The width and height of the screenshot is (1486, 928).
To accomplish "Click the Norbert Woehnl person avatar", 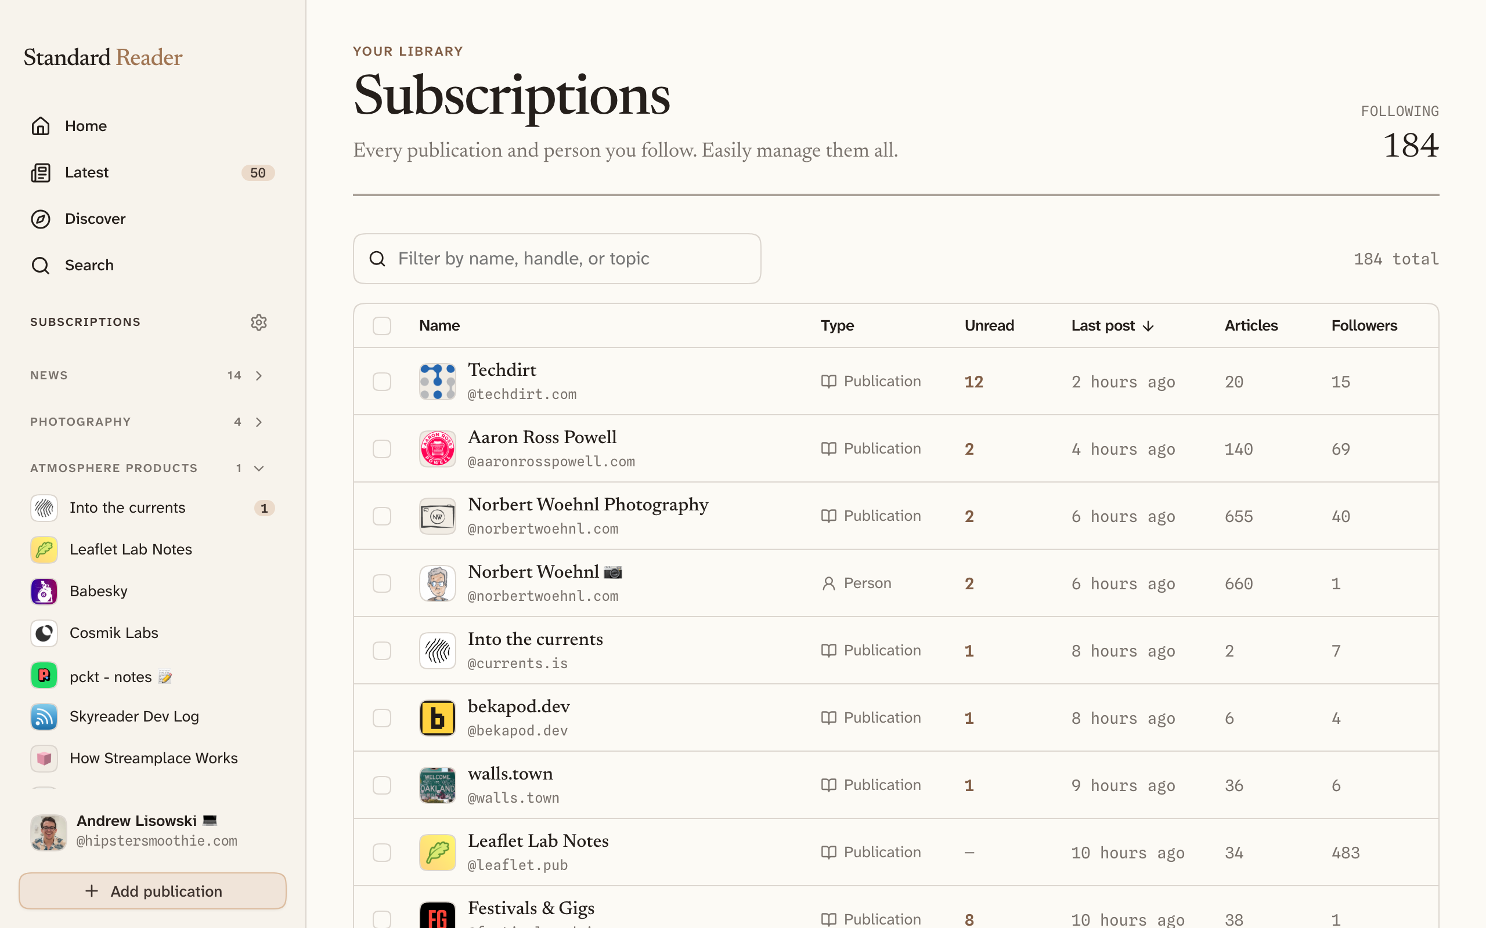I will point(437,583).
